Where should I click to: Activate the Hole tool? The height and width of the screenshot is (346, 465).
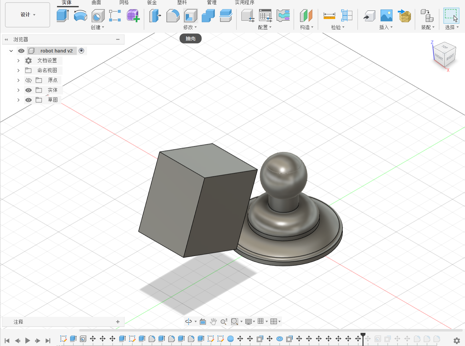(98, 15)
